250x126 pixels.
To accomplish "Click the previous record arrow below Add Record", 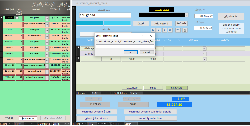I will pyautogui.click(x=159, y=30).
